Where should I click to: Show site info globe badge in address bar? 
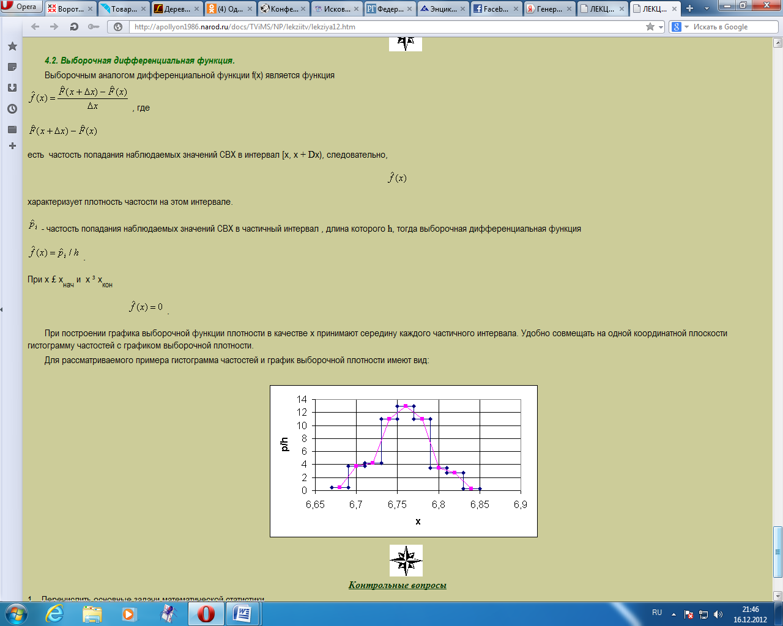117,27
